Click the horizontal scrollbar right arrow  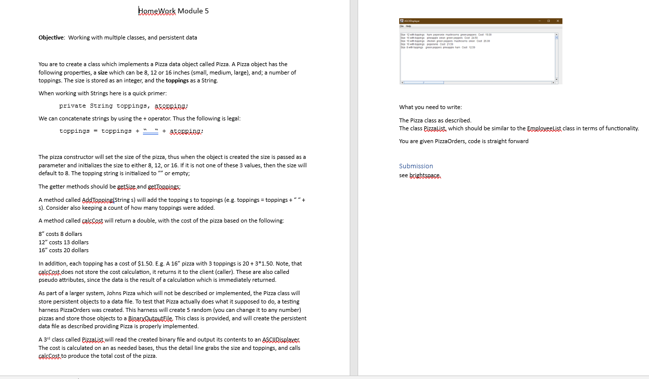[x=554, y=82]
